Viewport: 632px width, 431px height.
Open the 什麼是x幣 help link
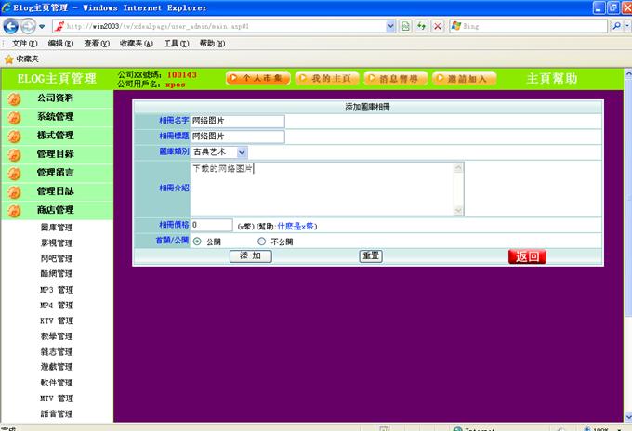click(296, 226)
